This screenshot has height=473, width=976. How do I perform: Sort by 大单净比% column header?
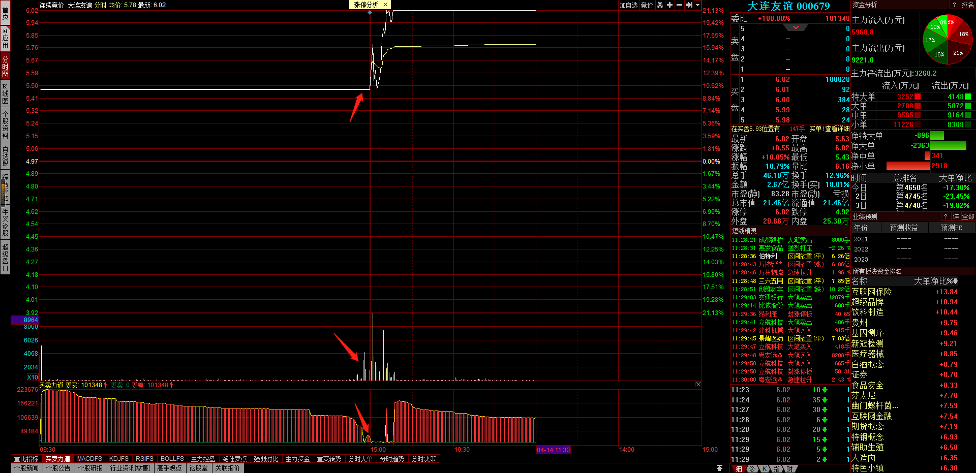point(936,281)
